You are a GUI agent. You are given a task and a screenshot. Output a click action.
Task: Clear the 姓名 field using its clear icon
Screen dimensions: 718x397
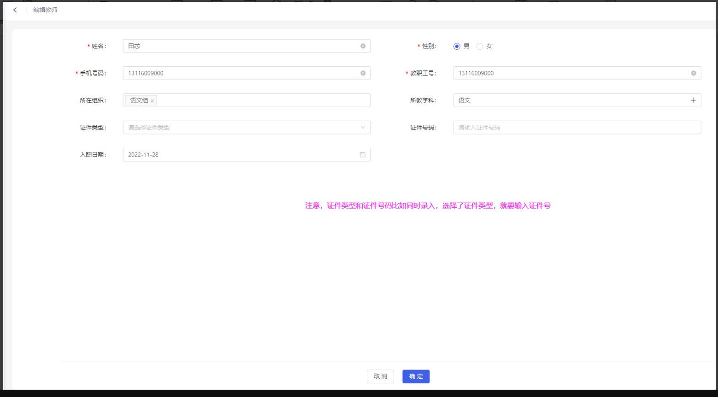click(x=363, y=46)
